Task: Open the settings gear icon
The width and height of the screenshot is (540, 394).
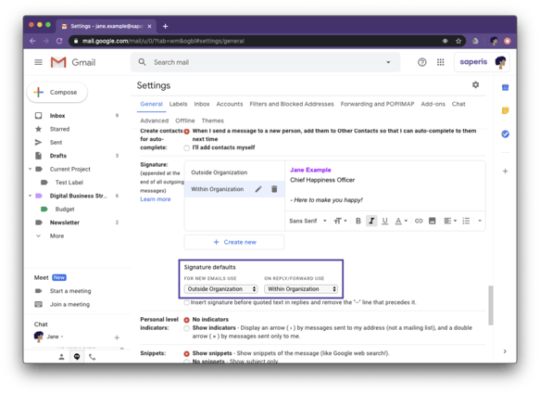Action: [x=475, y=84]
